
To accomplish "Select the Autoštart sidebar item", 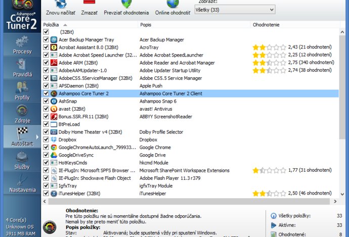I will tap(22, 137).
